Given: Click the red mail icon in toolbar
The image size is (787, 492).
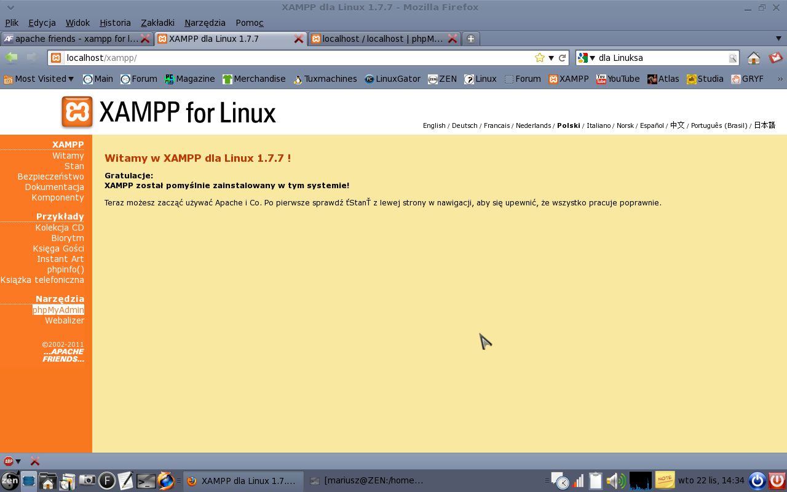Looking at the screenshot, I should (x=775, y=58).
